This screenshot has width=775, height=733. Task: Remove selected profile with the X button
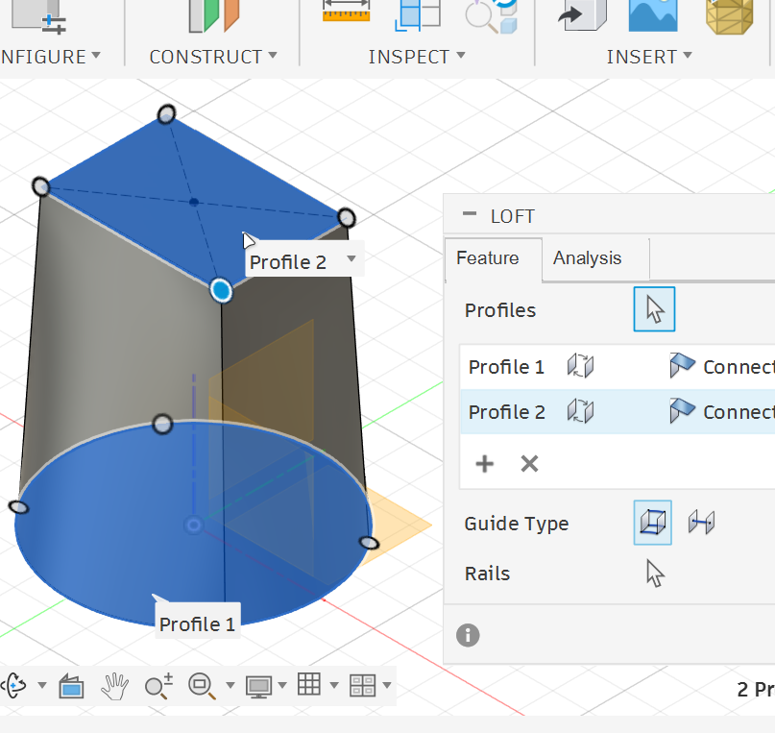[529, 464]
